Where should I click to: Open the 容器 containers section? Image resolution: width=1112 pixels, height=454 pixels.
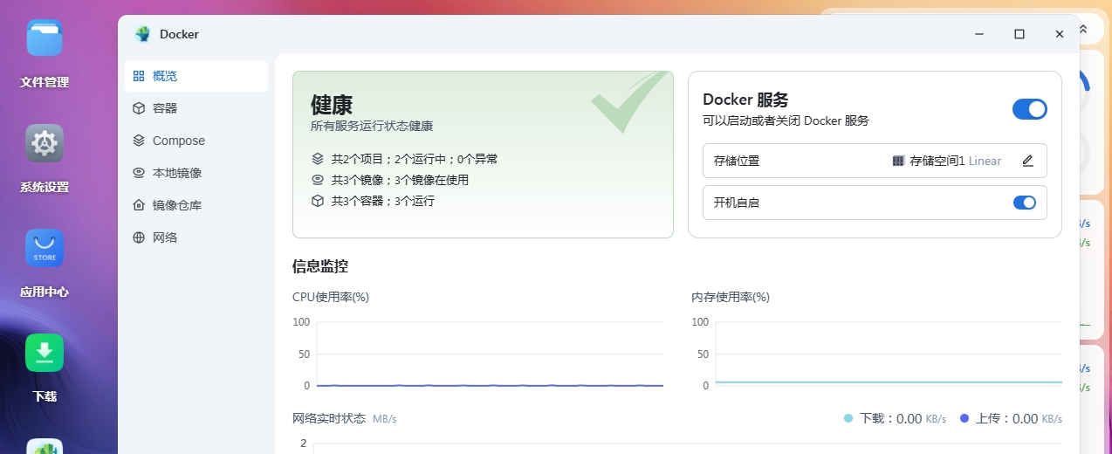pos(196,108)
